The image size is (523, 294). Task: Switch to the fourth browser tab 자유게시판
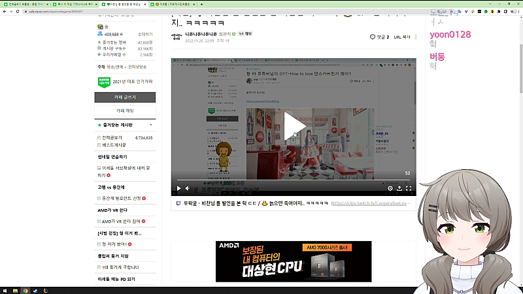click(x=171, y=5)
